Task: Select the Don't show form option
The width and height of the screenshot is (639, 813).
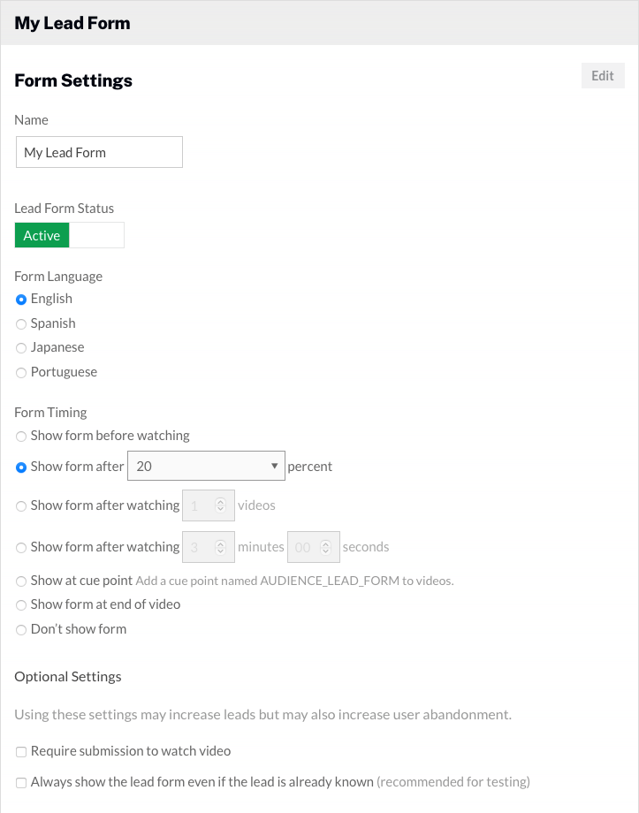Action: coord(20,629)
